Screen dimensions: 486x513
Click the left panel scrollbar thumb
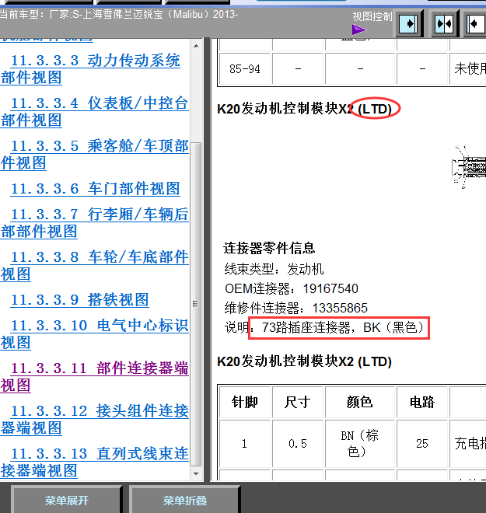click(x=196, y=304)
